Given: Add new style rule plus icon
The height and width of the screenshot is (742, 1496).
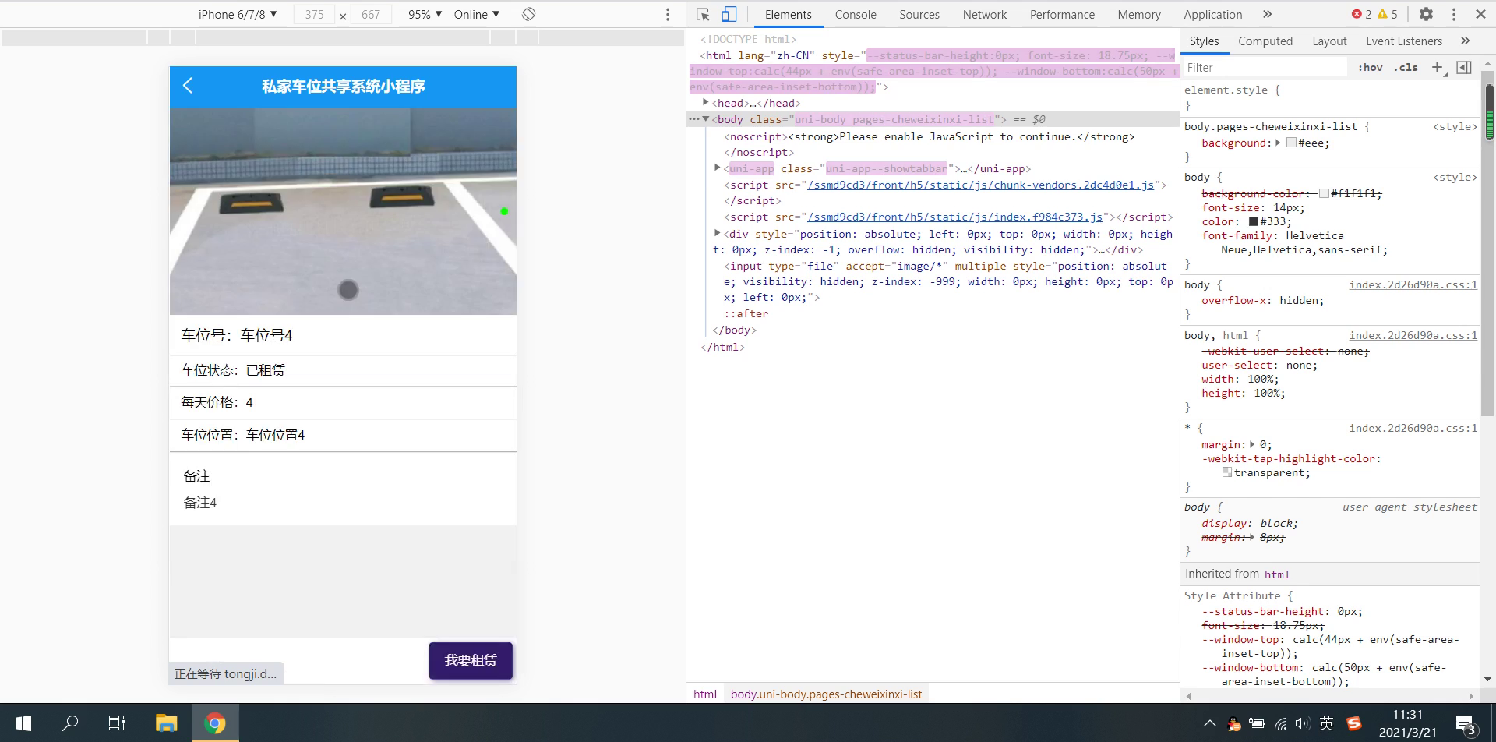Looking at the screenshot, I should [1438, 68].
